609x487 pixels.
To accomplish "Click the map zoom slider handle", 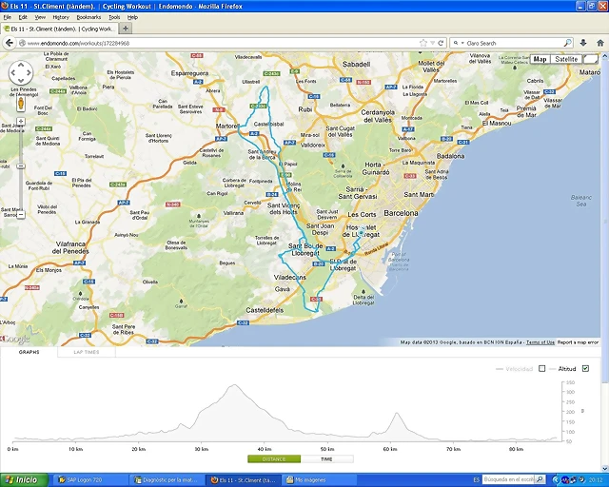I will tap(21, 166).
